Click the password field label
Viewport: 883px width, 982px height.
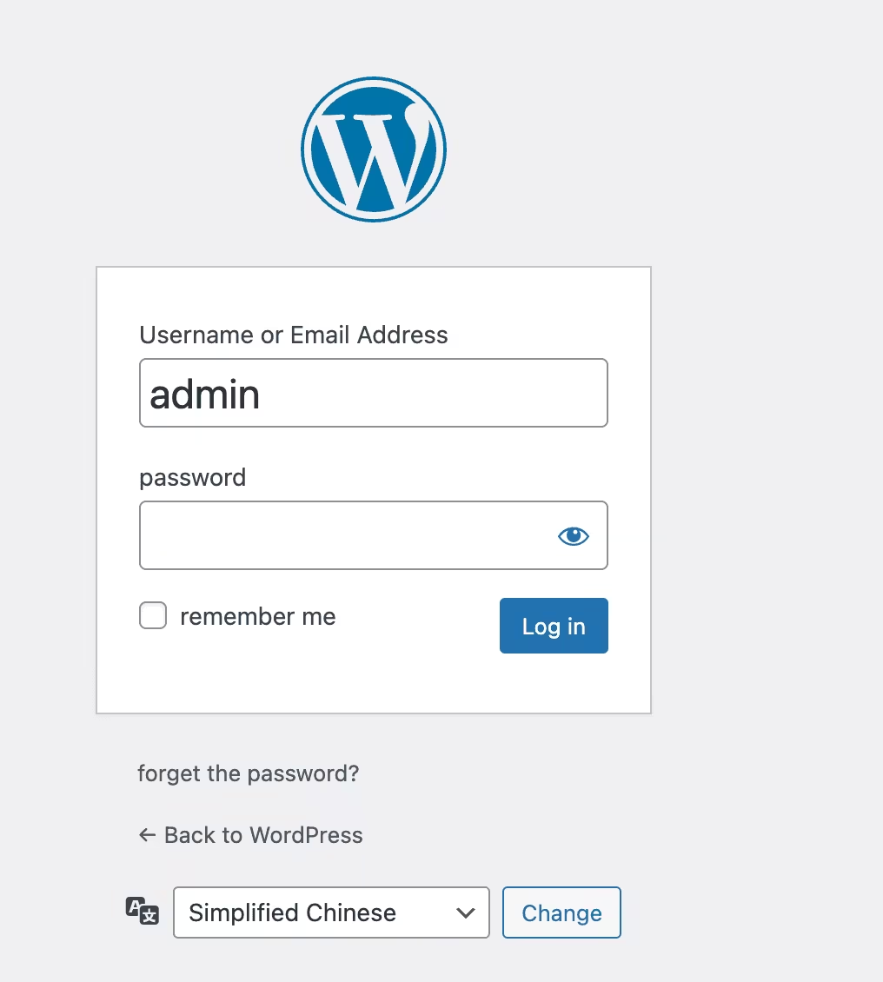(x=193, y=478)
